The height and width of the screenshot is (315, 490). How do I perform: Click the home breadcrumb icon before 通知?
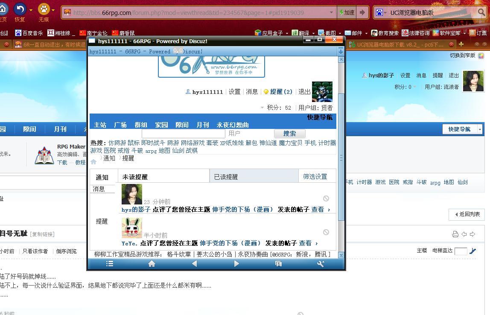coord(93,162)
